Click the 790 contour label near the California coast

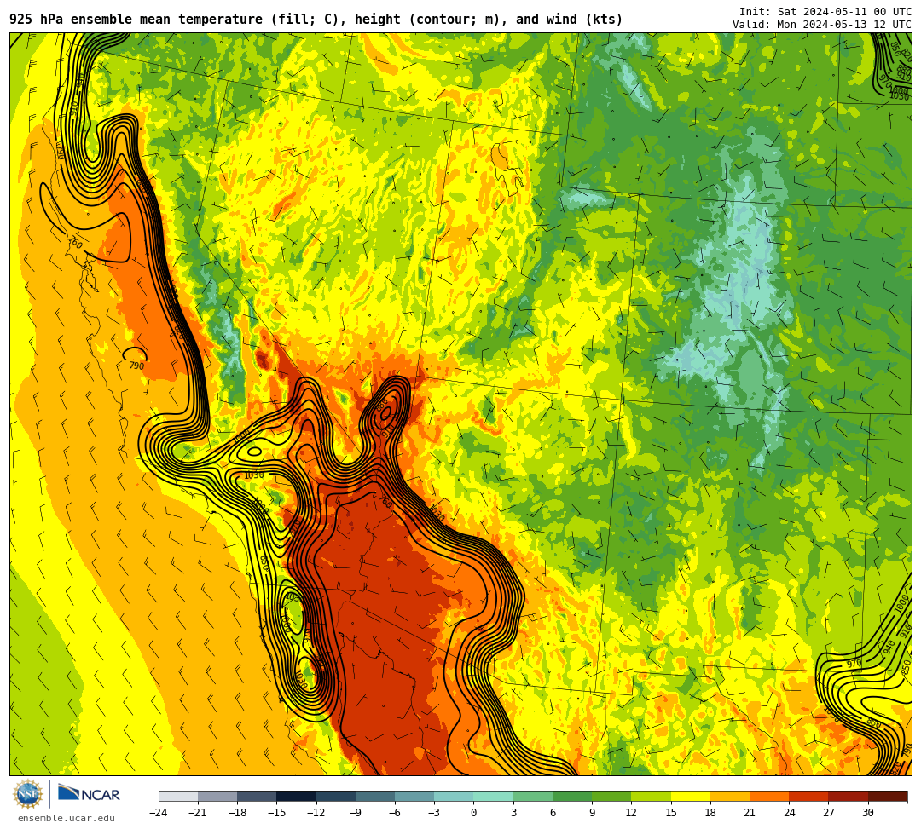[136, 366]
